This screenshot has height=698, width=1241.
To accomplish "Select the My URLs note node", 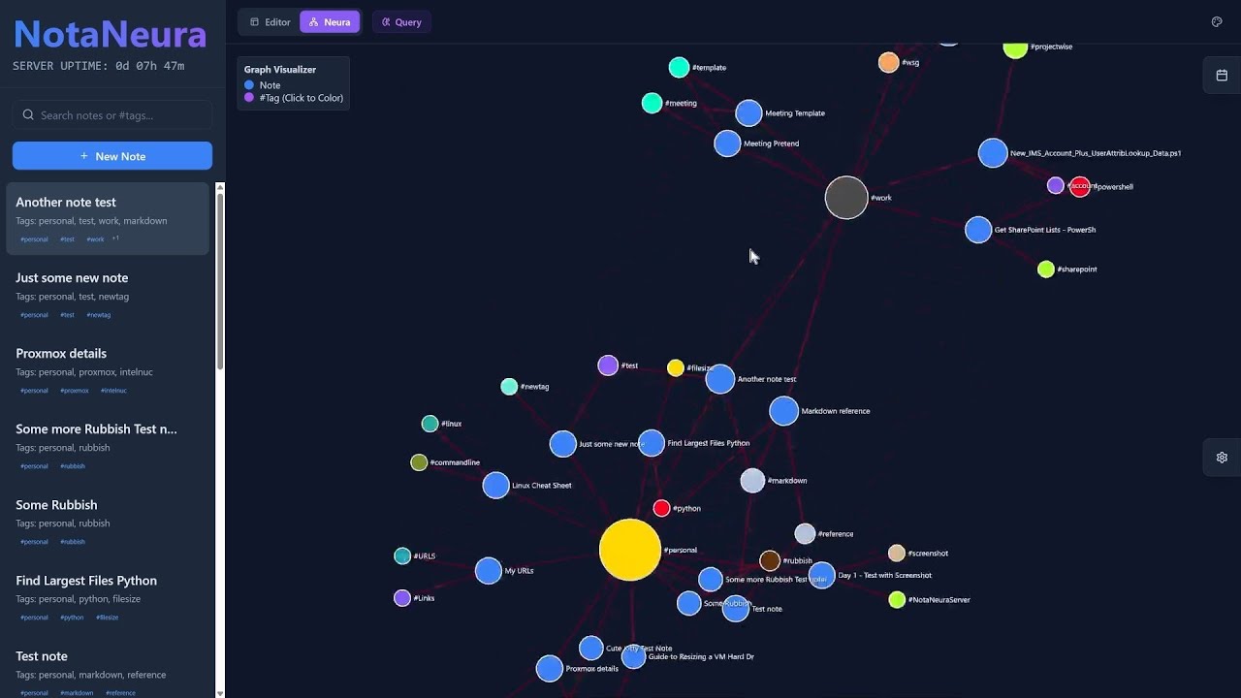I will (x=489, y=570).
